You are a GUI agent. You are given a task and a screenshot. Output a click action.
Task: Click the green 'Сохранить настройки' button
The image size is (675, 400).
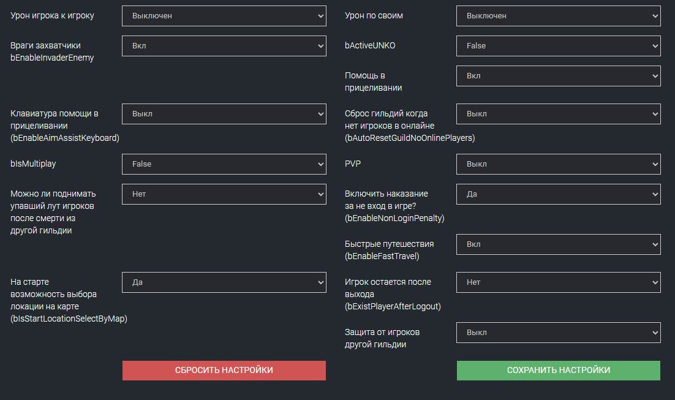559,370
